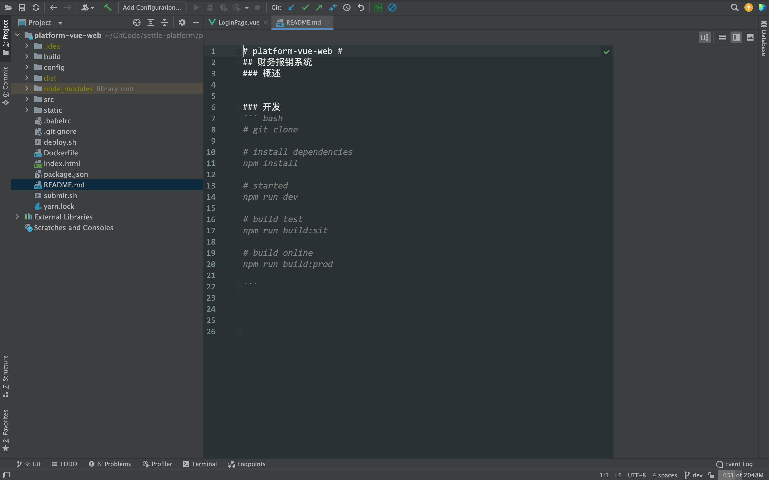Viewport: 769px width, 480px height.
Task: Click the Git pull icon in toolbar
Action: pos(292,7)
